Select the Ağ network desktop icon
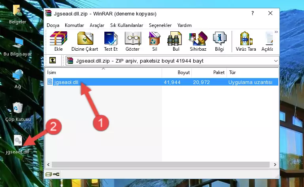Viewport: 304px width, 187px height. click(x=18, y=79)
